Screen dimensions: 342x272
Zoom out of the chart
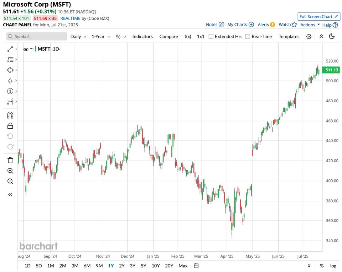(x=10, y=181)
